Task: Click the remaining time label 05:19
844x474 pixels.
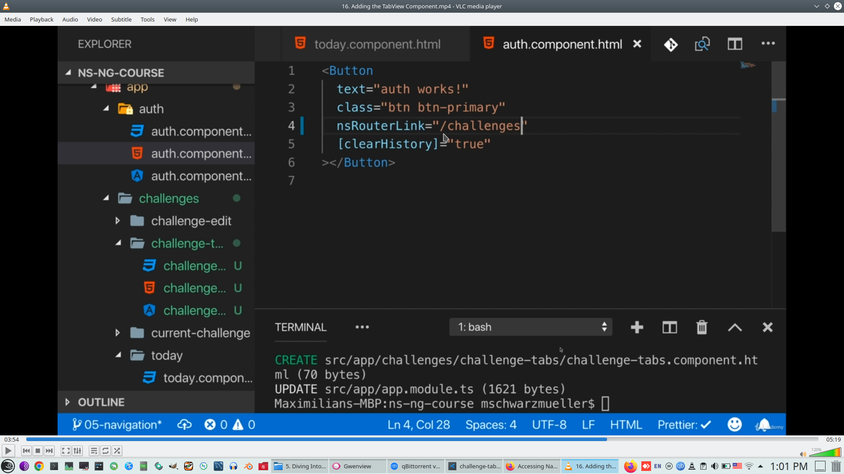Action: 833,439
